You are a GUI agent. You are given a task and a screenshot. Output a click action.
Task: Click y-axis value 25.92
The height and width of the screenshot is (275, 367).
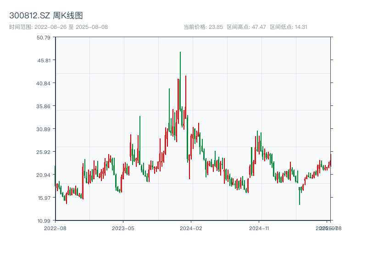(43, 152)
